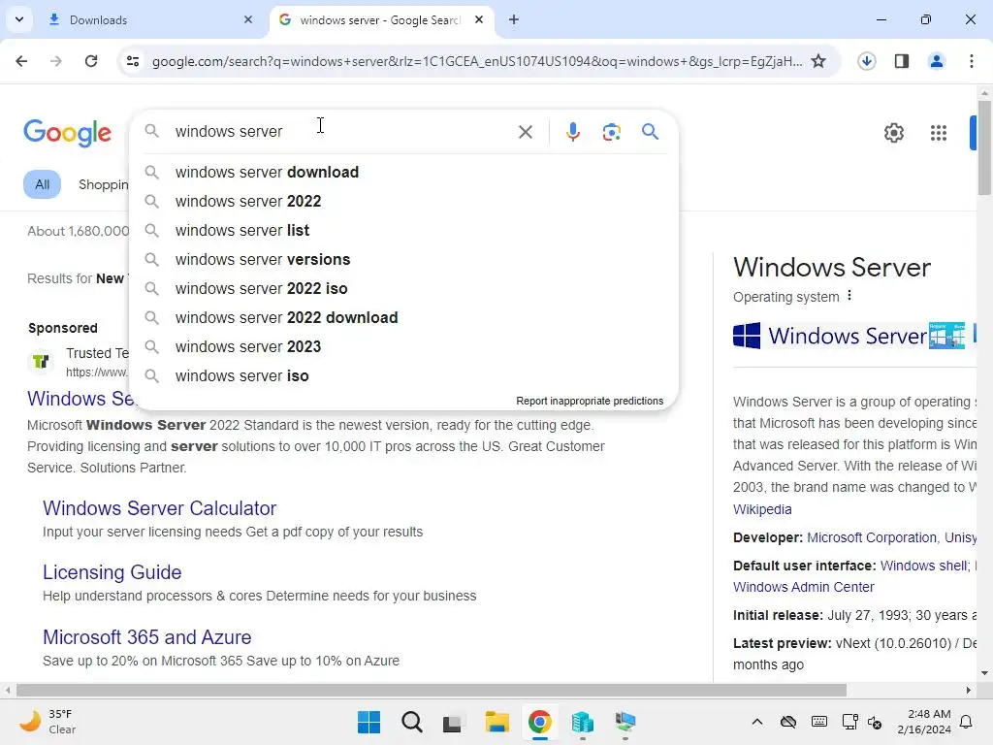Click the browser forward arrow
Image resolution: width=993 pixels, height=745 pixels.
click(x=55, y=61)
